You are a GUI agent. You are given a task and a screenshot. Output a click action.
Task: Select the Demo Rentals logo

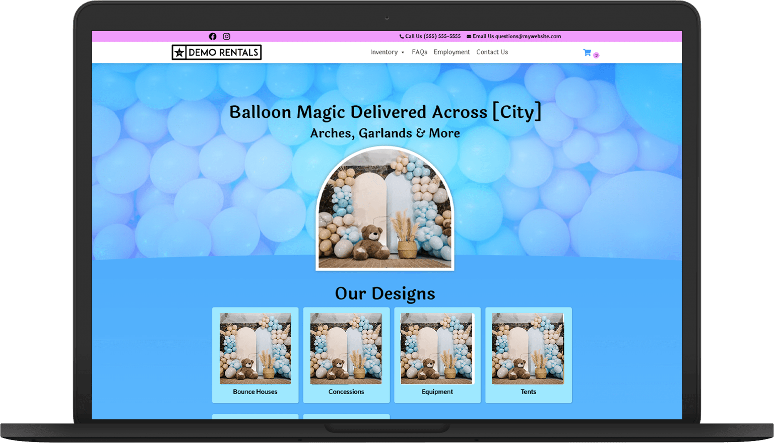[216, 52]
